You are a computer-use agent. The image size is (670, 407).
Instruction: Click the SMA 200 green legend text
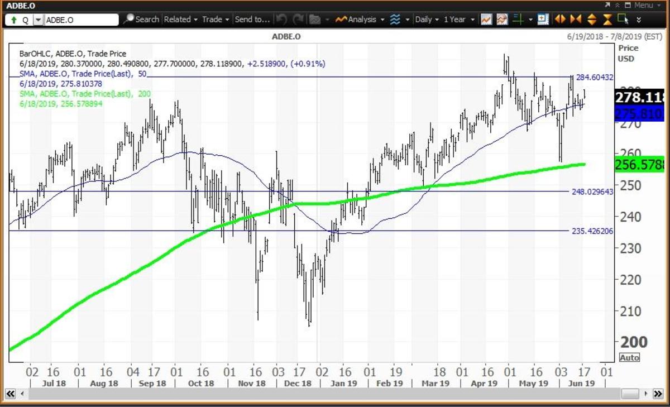pos(84,94)
